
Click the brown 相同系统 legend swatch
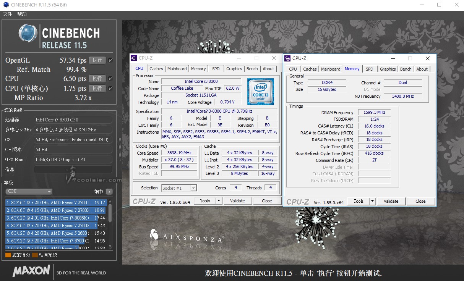[x=35, y=255]
